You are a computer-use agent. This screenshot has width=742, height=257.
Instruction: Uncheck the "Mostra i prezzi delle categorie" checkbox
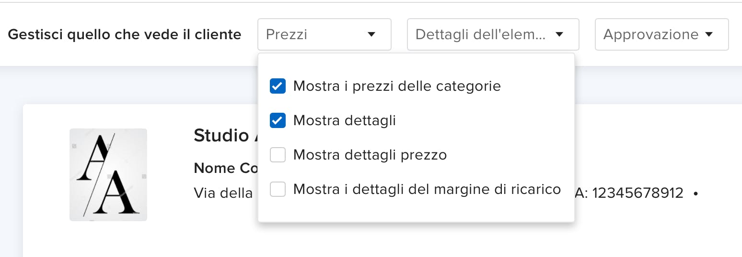pyautogui.click(x=278, y=86)
